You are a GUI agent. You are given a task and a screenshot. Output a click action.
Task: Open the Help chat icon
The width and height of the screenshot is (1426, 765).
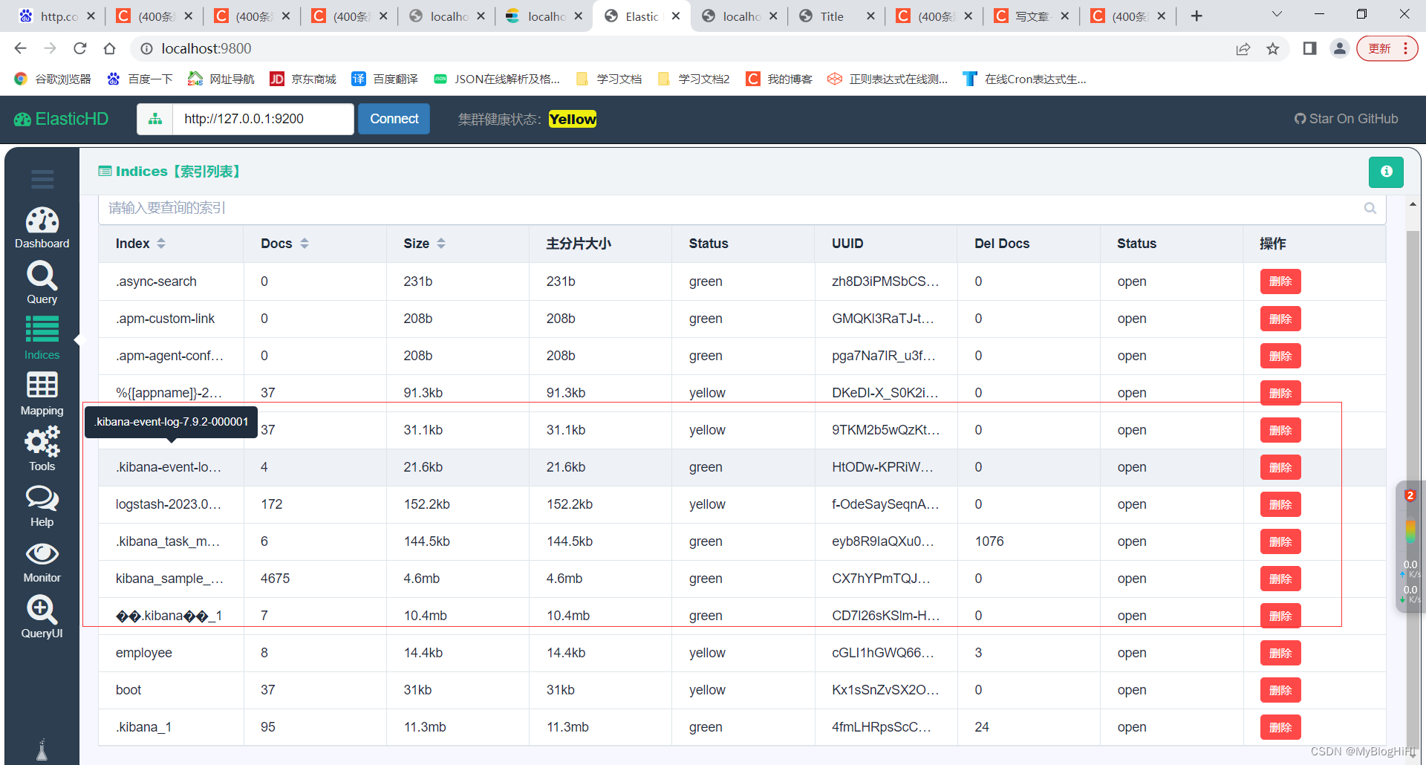point(42,506)
